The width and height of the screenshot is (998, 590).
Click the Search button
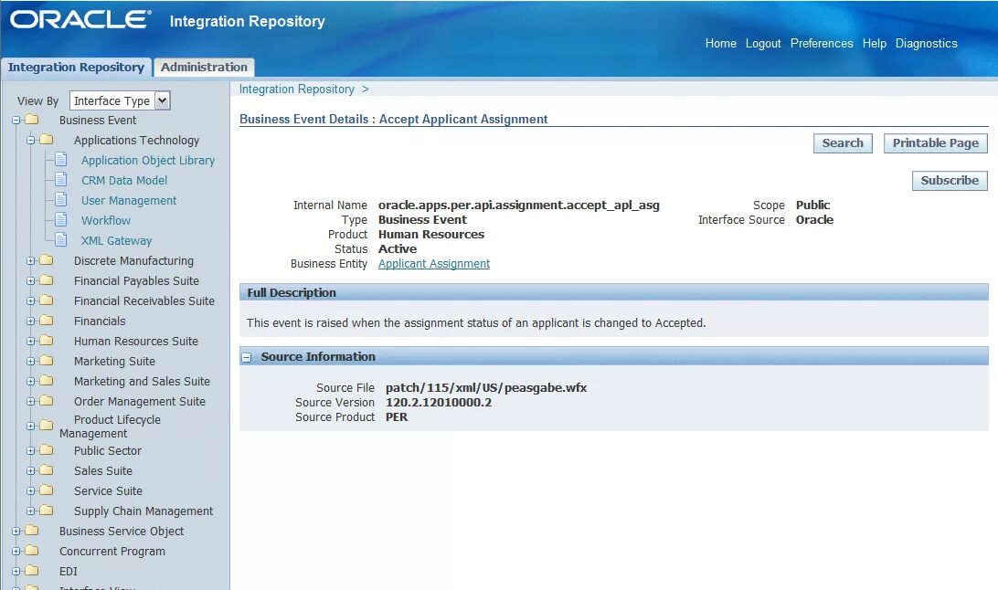(843, 143)
